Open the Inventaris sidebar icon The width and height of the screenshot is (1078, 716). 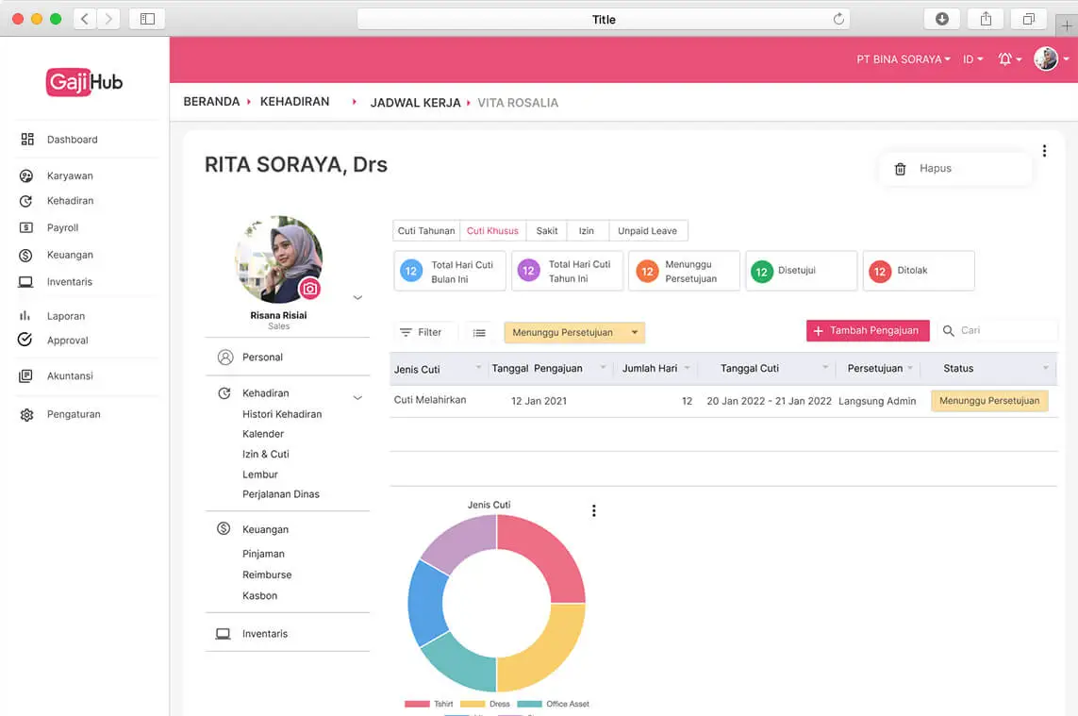pyautogui.click(x=25, y=281)
